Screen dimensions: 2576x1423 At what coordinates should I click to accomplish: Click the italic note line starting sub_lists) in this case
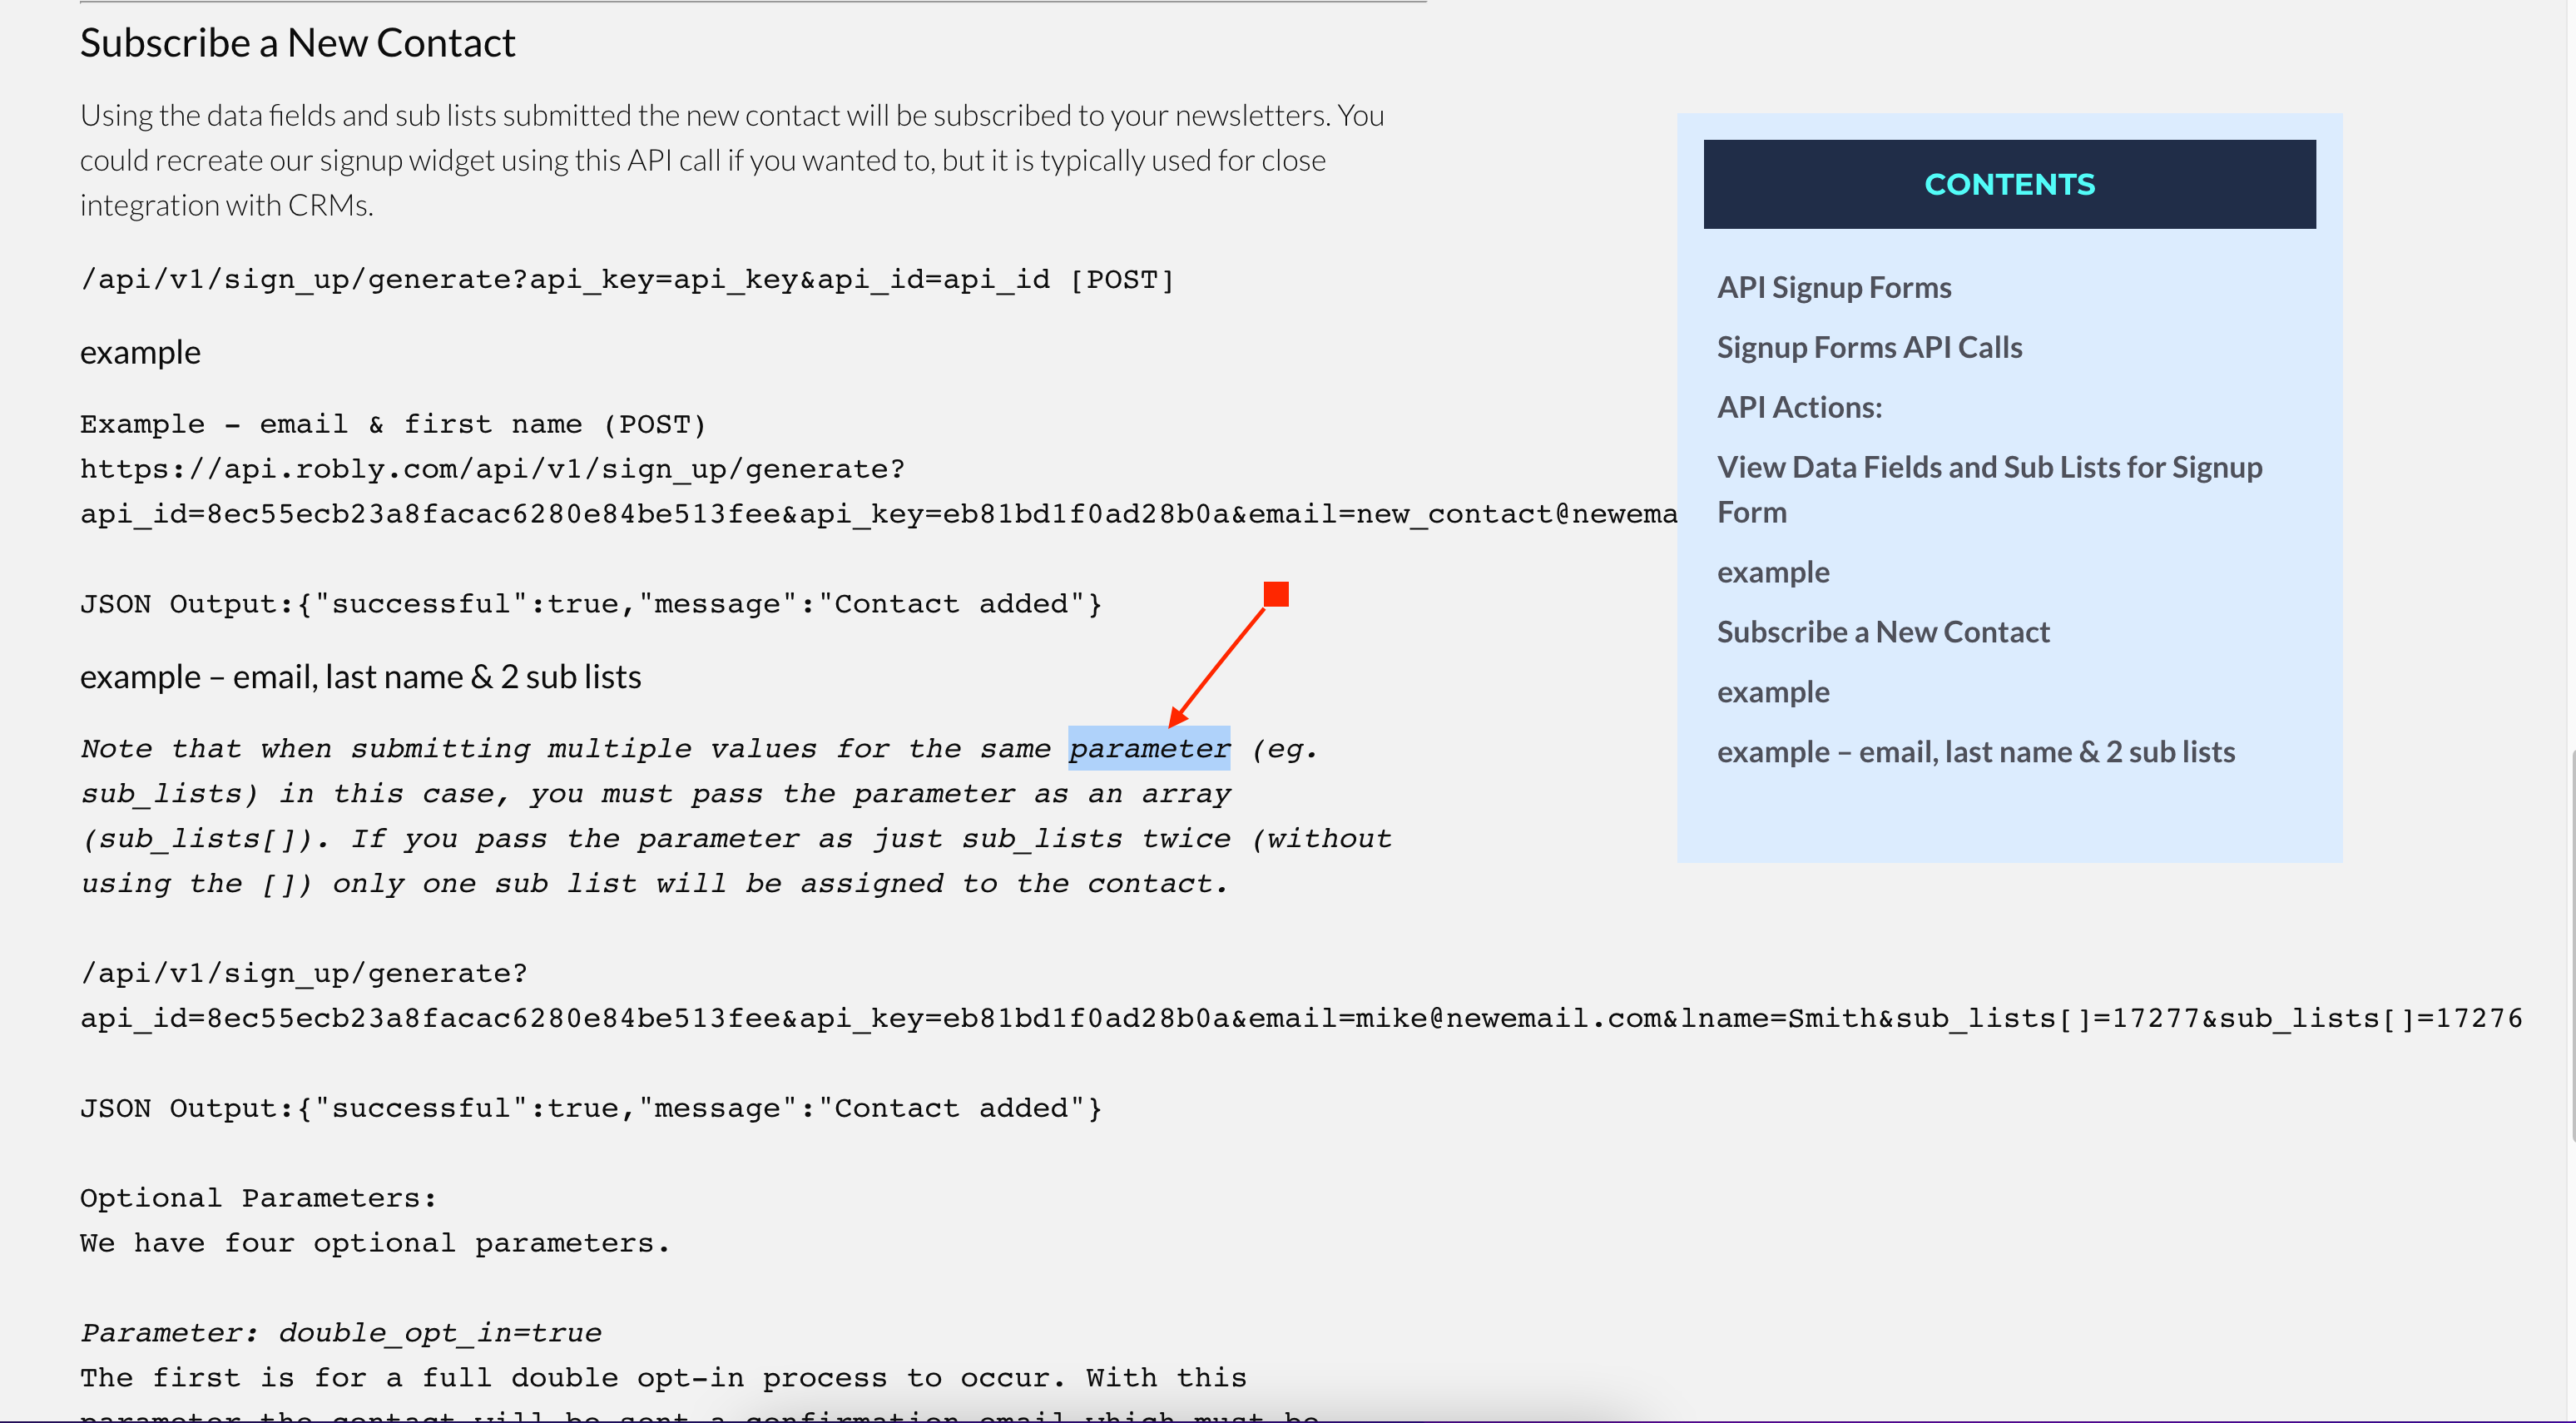[x=655, y=794]
